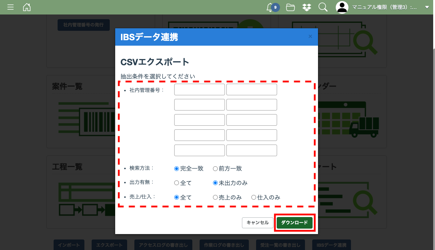This screenshot has width=435, height=250.
Task: Select 売上のみ radio option
Action: pyautogui.click(x=215, y=197)
